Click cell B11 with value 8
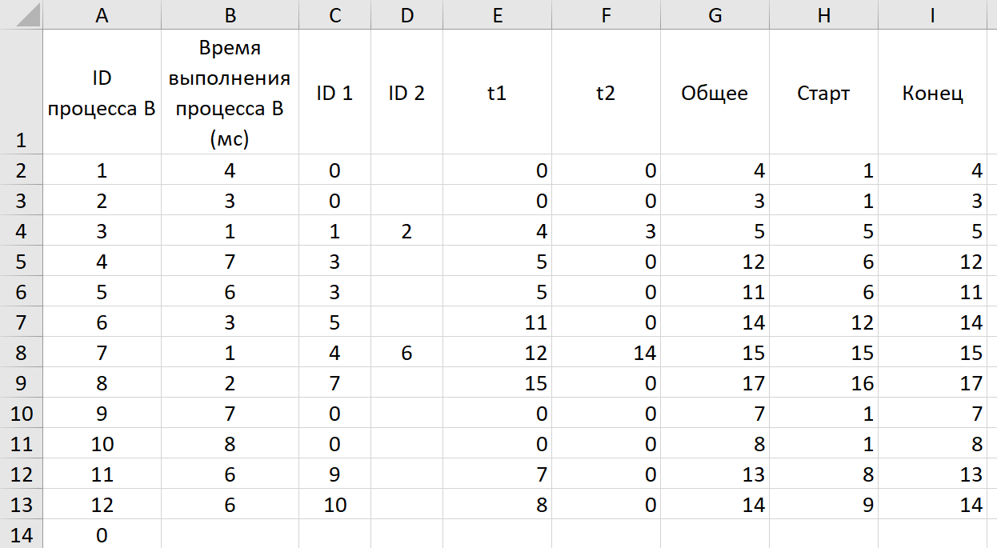 point(230,444)
